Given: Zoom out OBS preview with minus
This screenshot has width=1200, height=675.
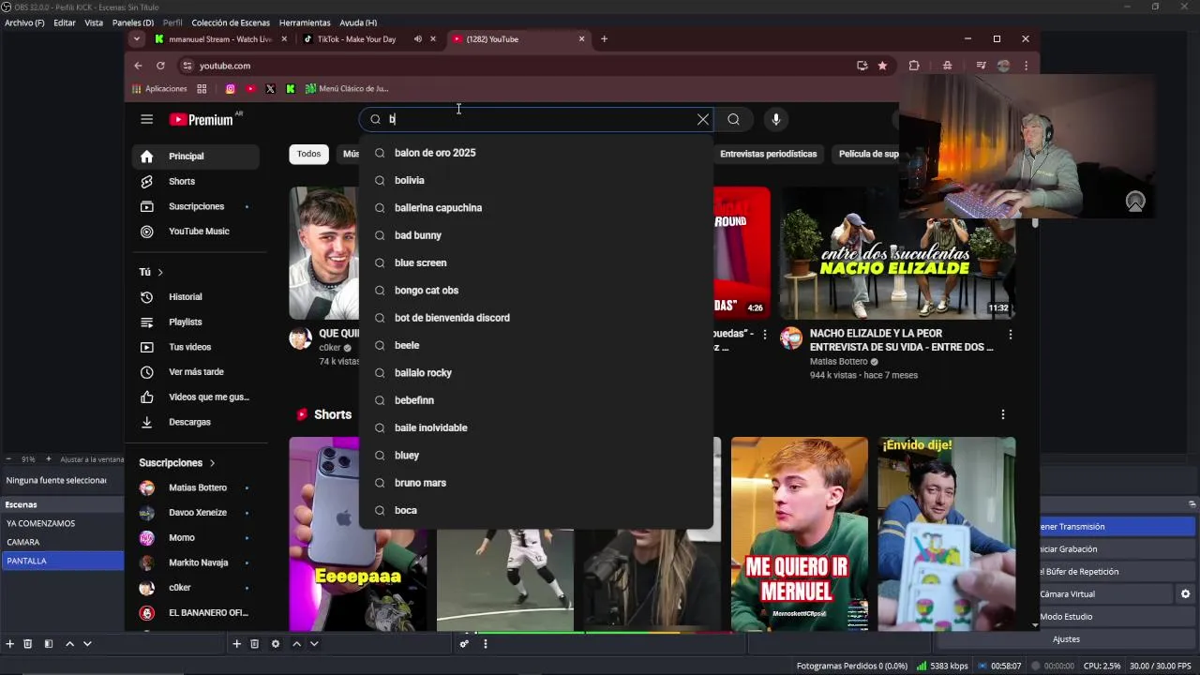Looking at the screenshot, I should (7, 459).
